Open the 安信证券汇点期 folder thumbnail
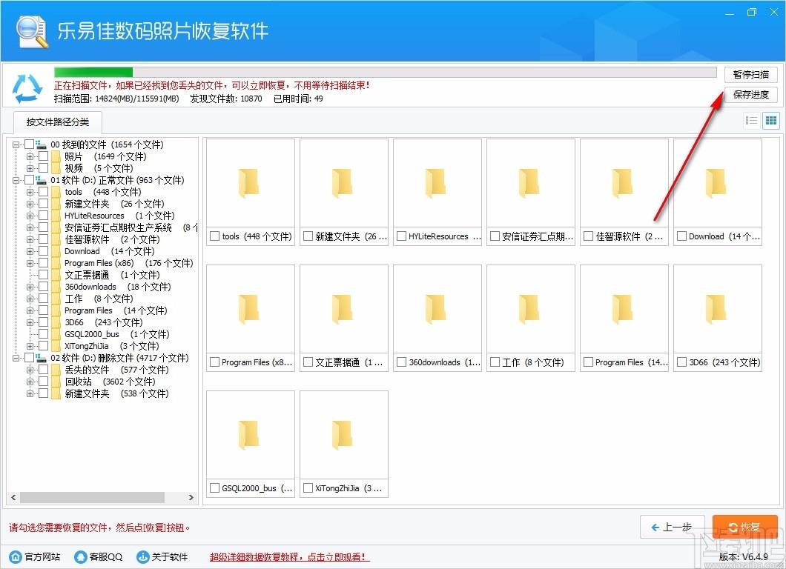The height and width of the screenshot is (569, 786). tap(531, 183)
